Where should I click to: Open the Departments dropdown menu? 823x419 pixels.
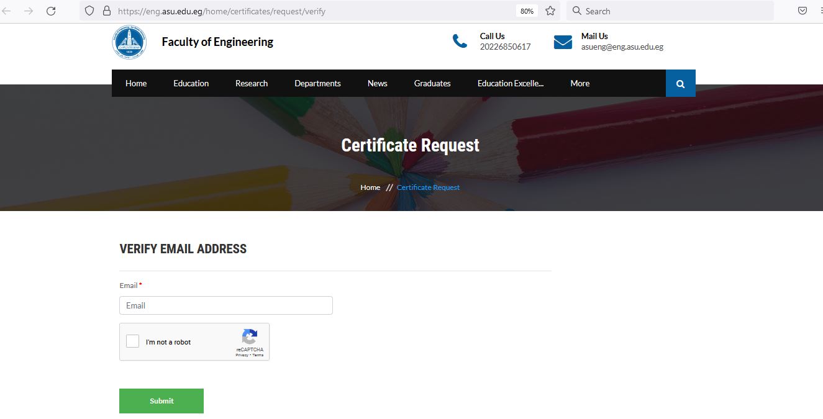[317, 84]
